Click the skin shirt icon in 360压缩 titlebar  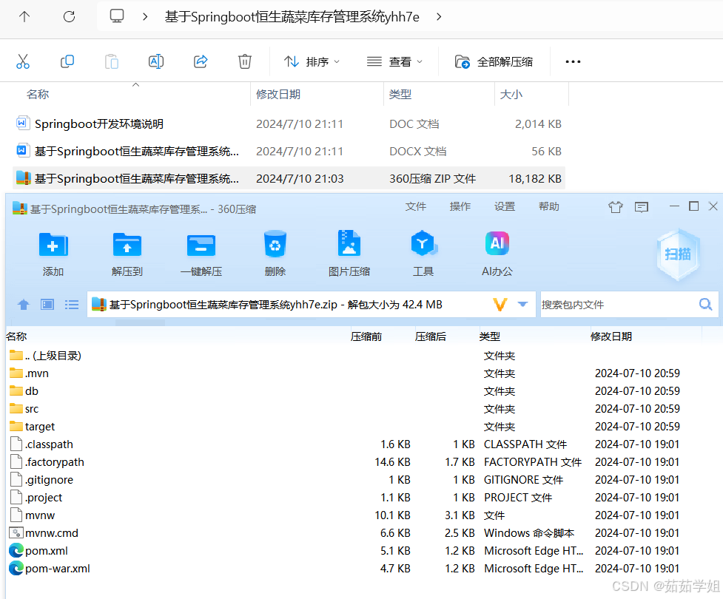616,207
